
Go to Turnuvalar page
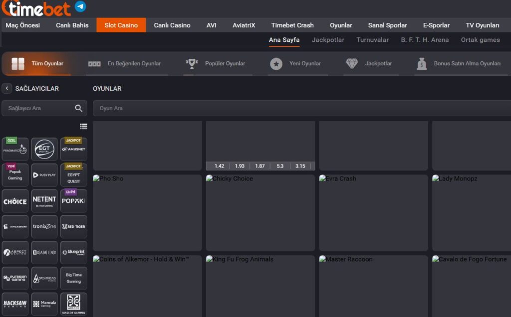[x=372, y=40]
